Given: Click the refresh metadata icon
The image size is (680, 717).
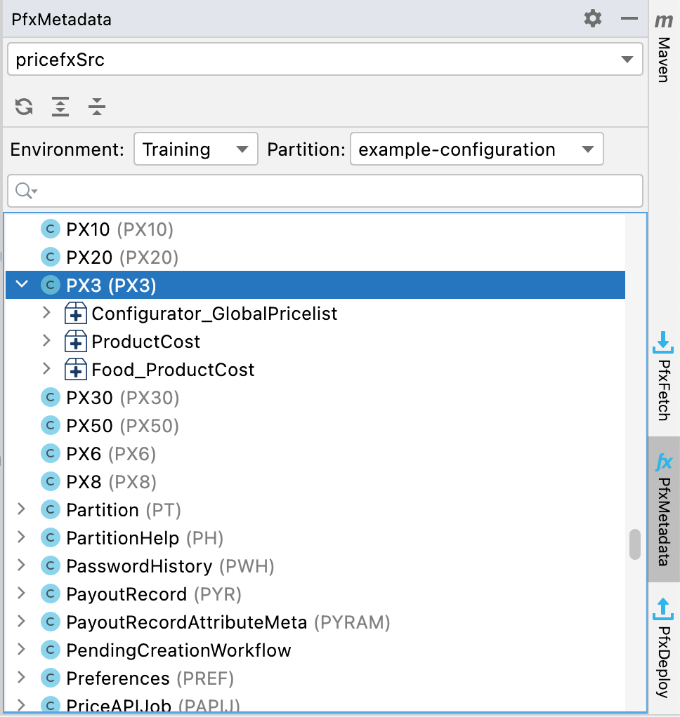Looking at the screenshot, I should point(24,107).
